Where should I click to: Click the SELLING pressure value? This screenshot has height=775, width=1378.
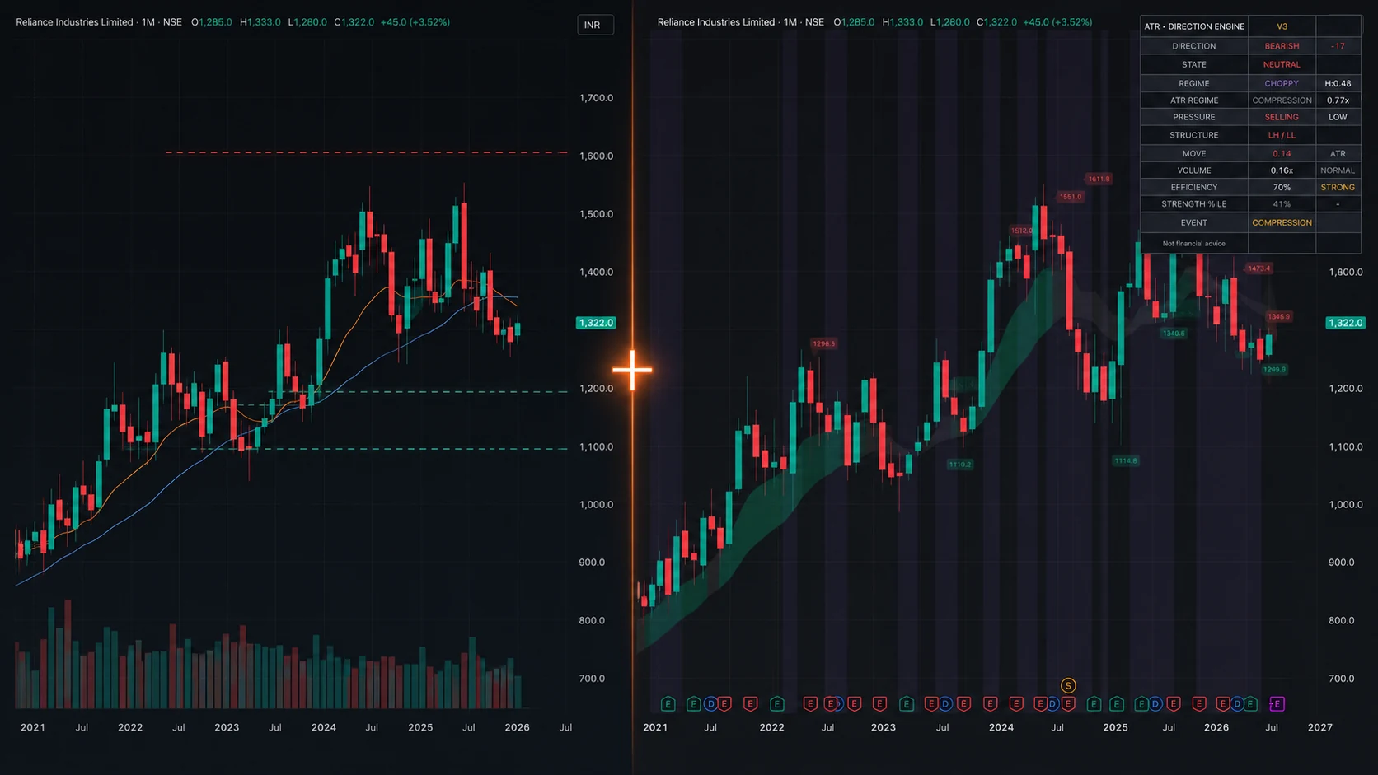1282,117
